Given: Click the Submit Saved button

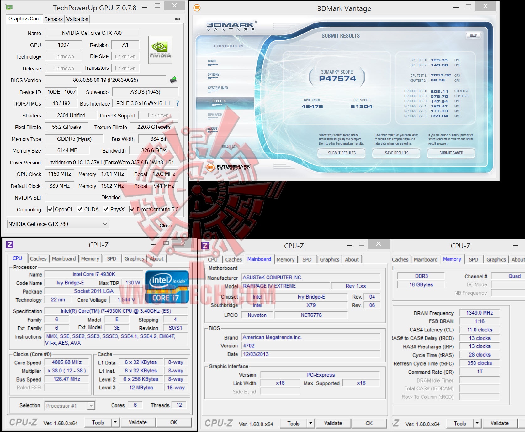Looking at the screenshot, I should (x=451, y=153).
